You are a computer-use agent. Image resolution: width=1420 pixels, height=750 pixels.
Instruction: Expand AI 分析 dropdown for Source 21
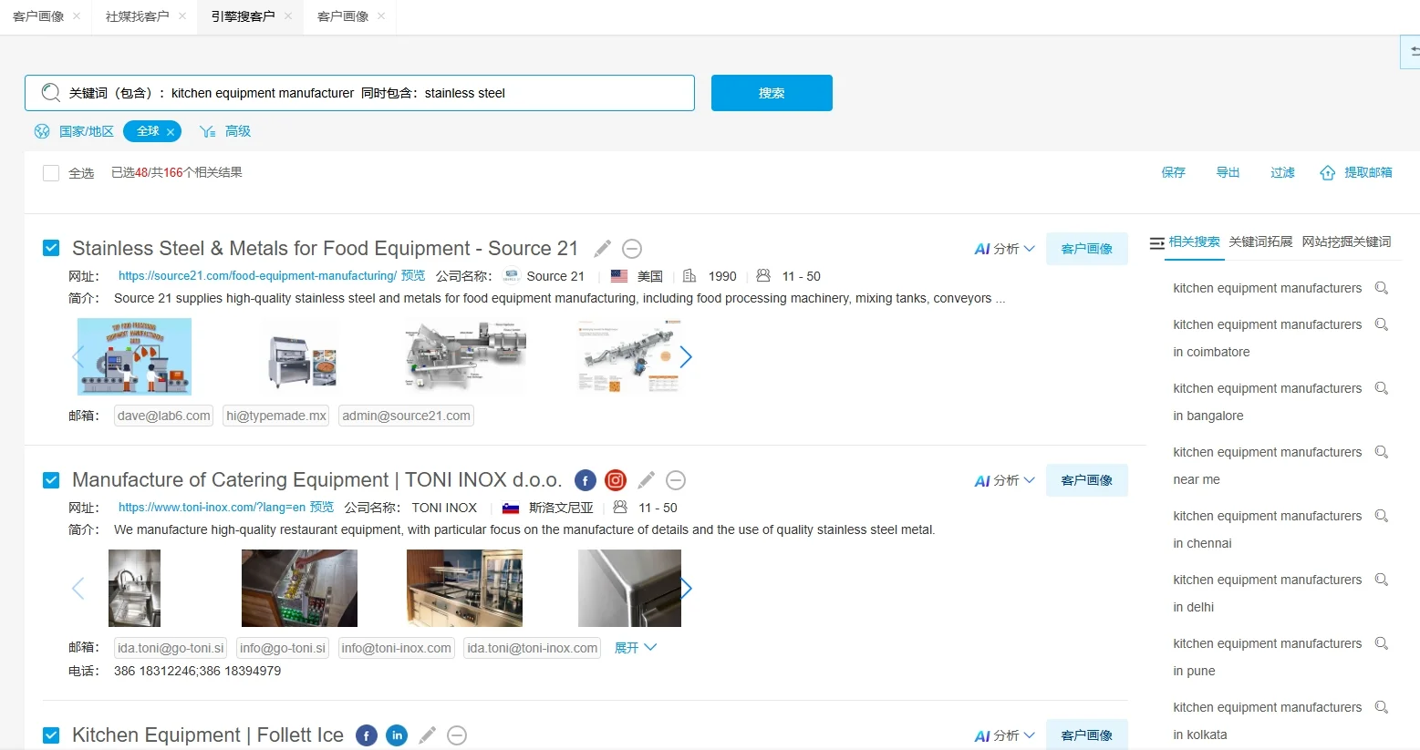point(1004,249)
